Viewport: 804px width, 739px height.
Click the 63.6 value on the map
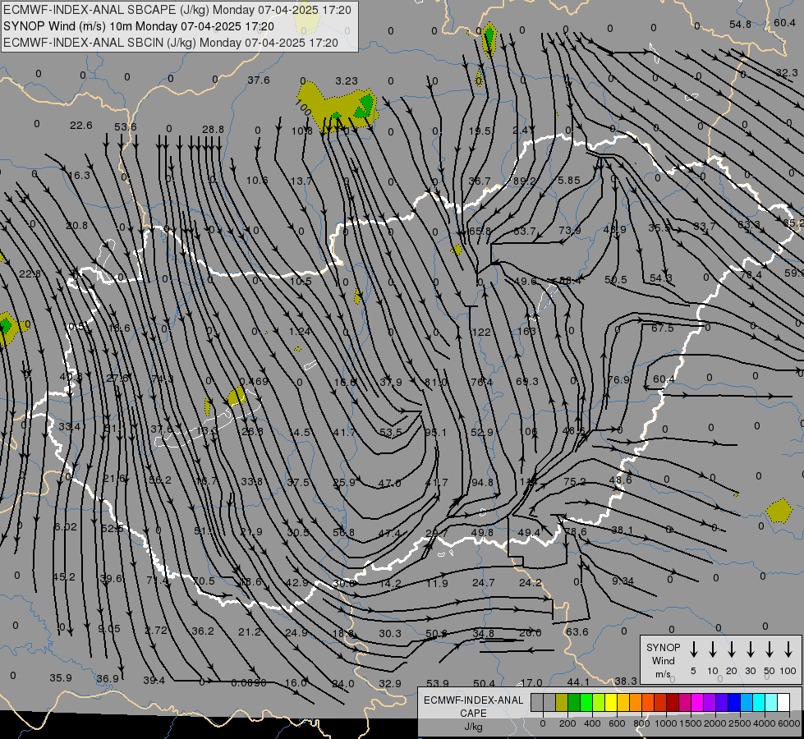pos(577,631)
